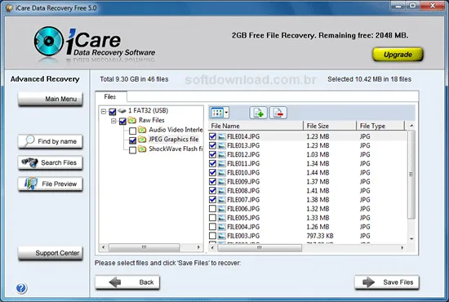Screen dimensions: 449x302
Task: Click the Search Files button
Action: [x=51, y=162]
